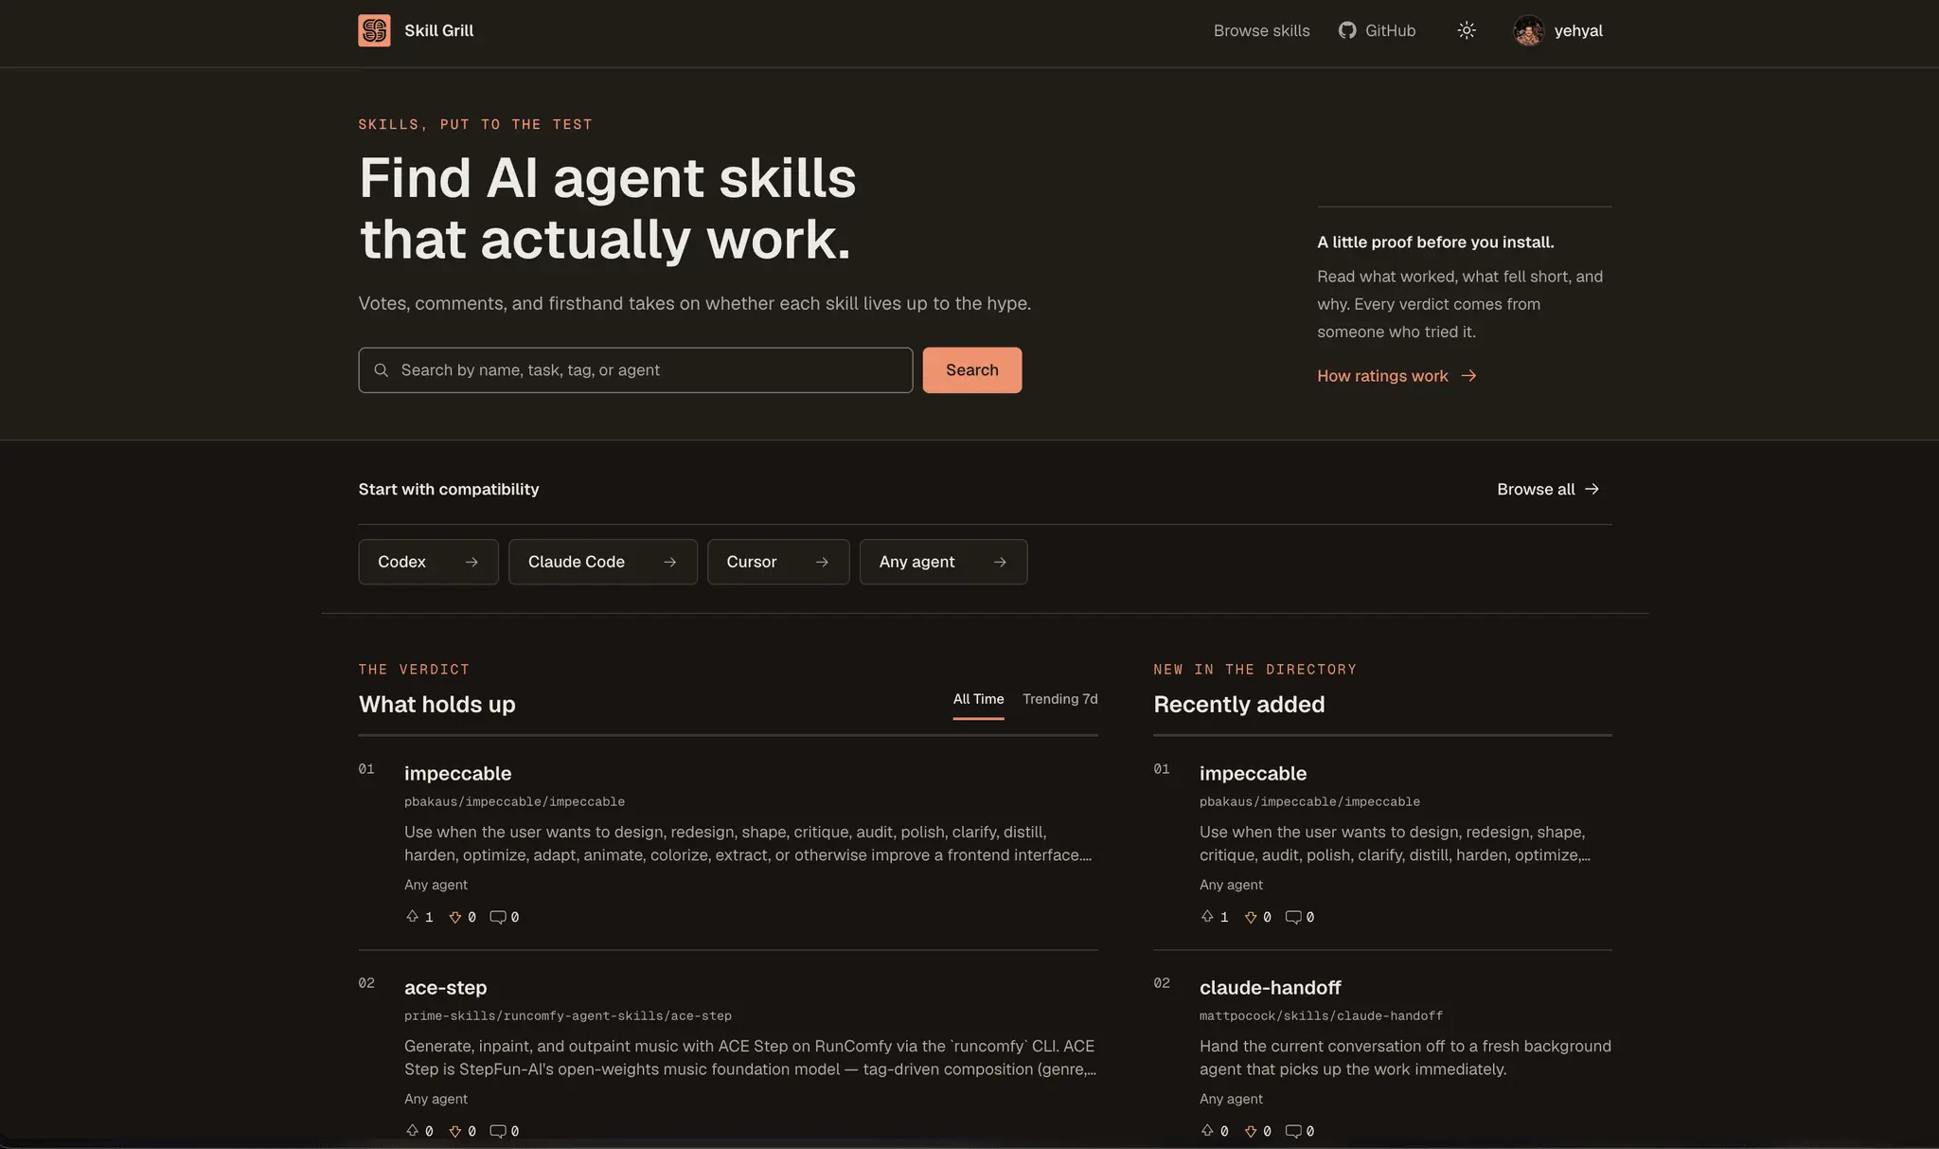Open comments for impeccable in Recently added

click(1299, 917)
